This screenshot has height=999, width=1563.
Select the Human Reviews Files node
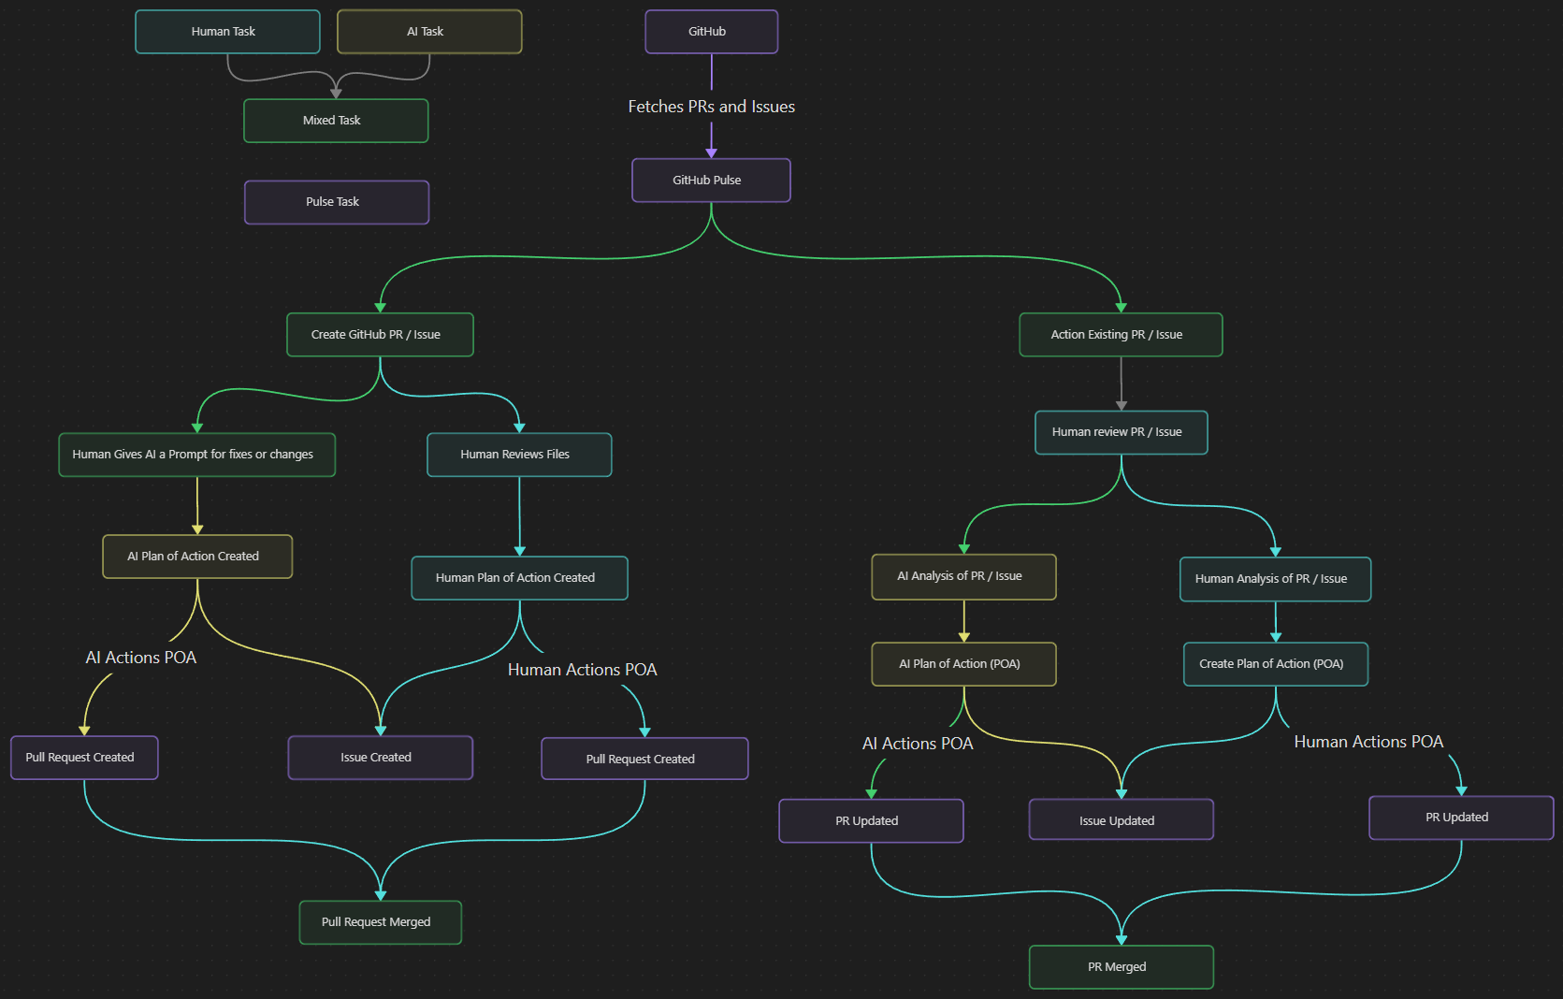point(519,455)
